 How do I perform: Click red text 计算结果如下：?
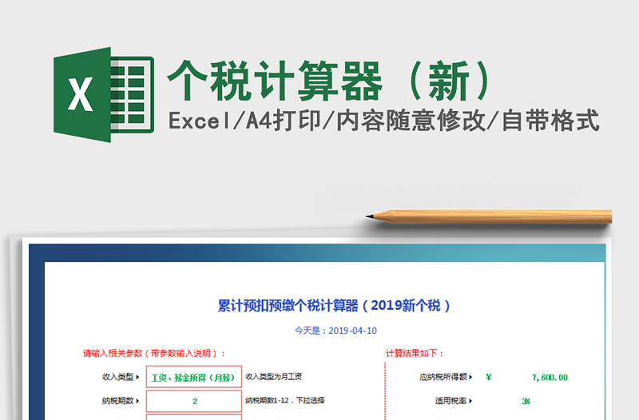point(415,353)
